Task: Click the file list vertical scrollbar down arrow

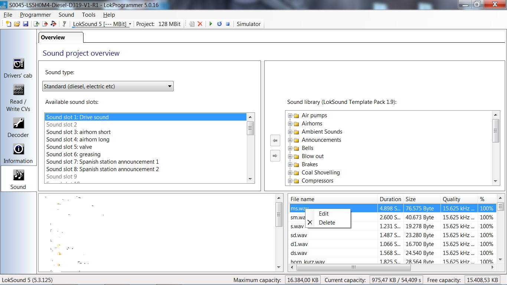Action: click(501, 260)
